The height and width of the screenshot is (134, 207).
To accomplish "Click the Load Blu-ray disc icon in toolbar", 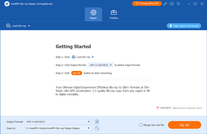I will [x=8, y=26].
